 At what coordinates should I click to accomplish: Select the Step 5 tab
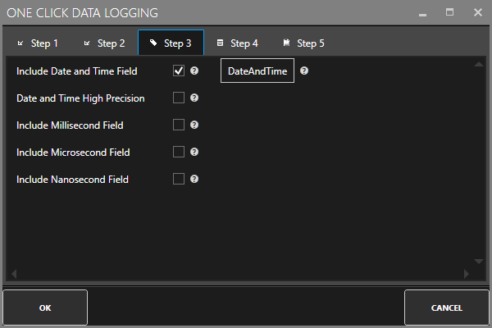pos(303,43)
